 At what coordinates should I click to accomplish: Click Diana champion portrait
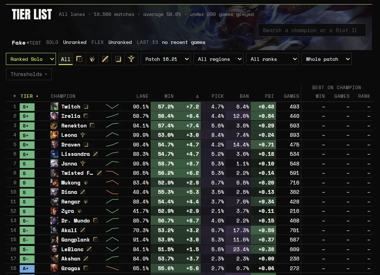pos(54,192)
